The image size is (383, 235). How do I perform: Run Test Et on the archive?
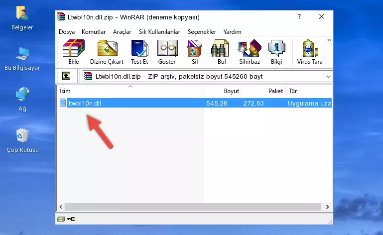pyautogui.click(x=139, y=52)
